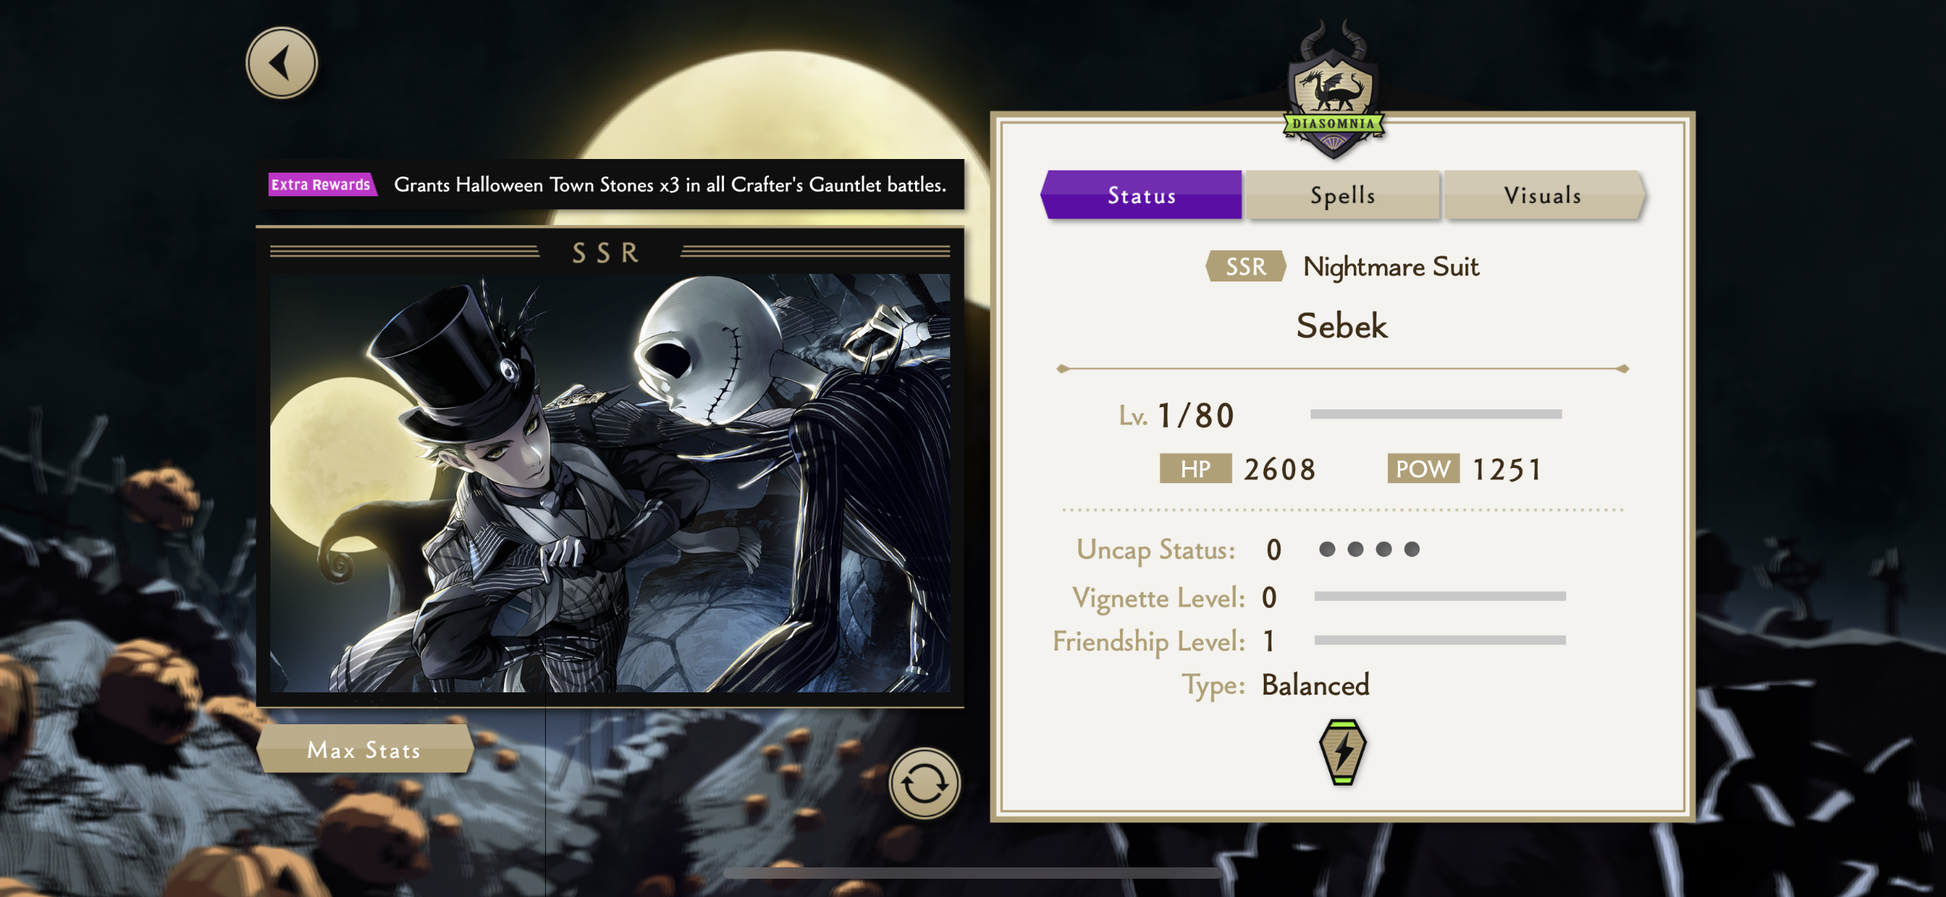
Task: Tap the Extra Rewards tag
Action: coord(321,184)
